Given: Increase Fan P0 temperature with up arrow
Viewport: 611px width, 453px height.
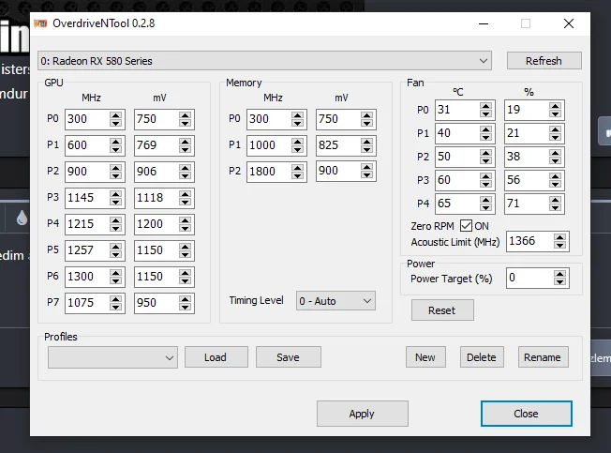Looking at the screenshot, I should point(485,106).
